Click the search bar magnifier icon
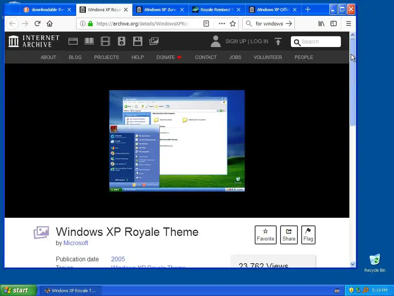The height and width of the screenshot is (296, 394). (x=249, y=24)
